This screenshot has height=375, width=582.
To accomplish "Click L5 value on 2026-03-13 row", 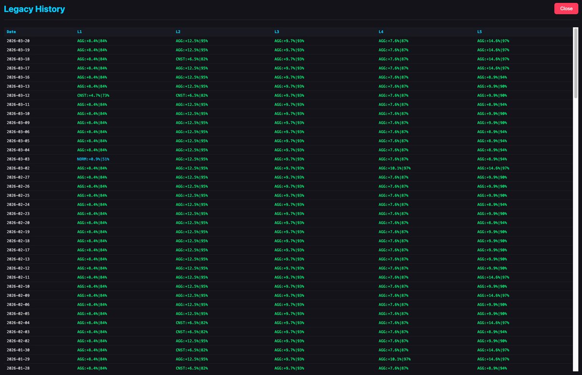I will coord(492,86).
